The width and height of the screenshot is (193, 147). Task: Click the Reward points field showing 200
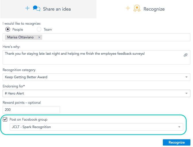31,110
